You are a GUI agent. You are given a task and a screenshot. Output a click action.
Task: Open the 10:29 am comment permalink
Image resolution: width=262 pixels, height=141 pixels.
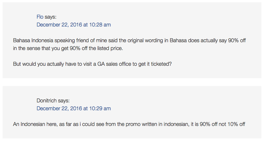[74, 109]
